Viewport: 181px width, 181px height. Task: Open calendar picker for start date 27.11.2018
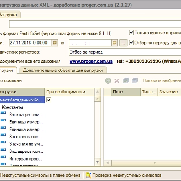[x=55, y=43]
